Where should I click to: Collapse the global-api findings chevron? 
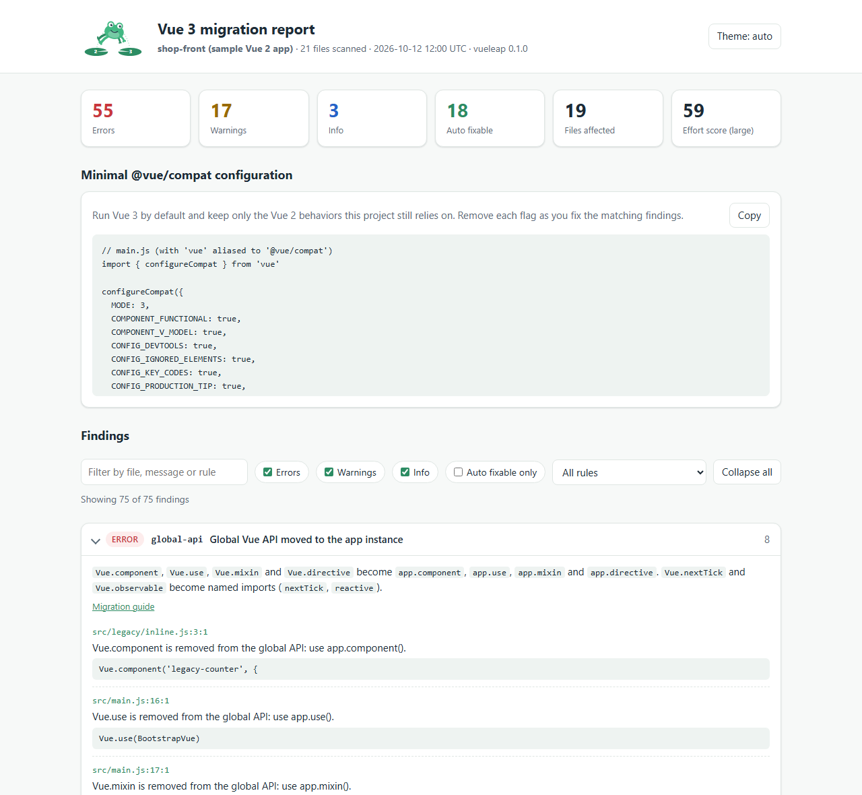coord(96,540)
